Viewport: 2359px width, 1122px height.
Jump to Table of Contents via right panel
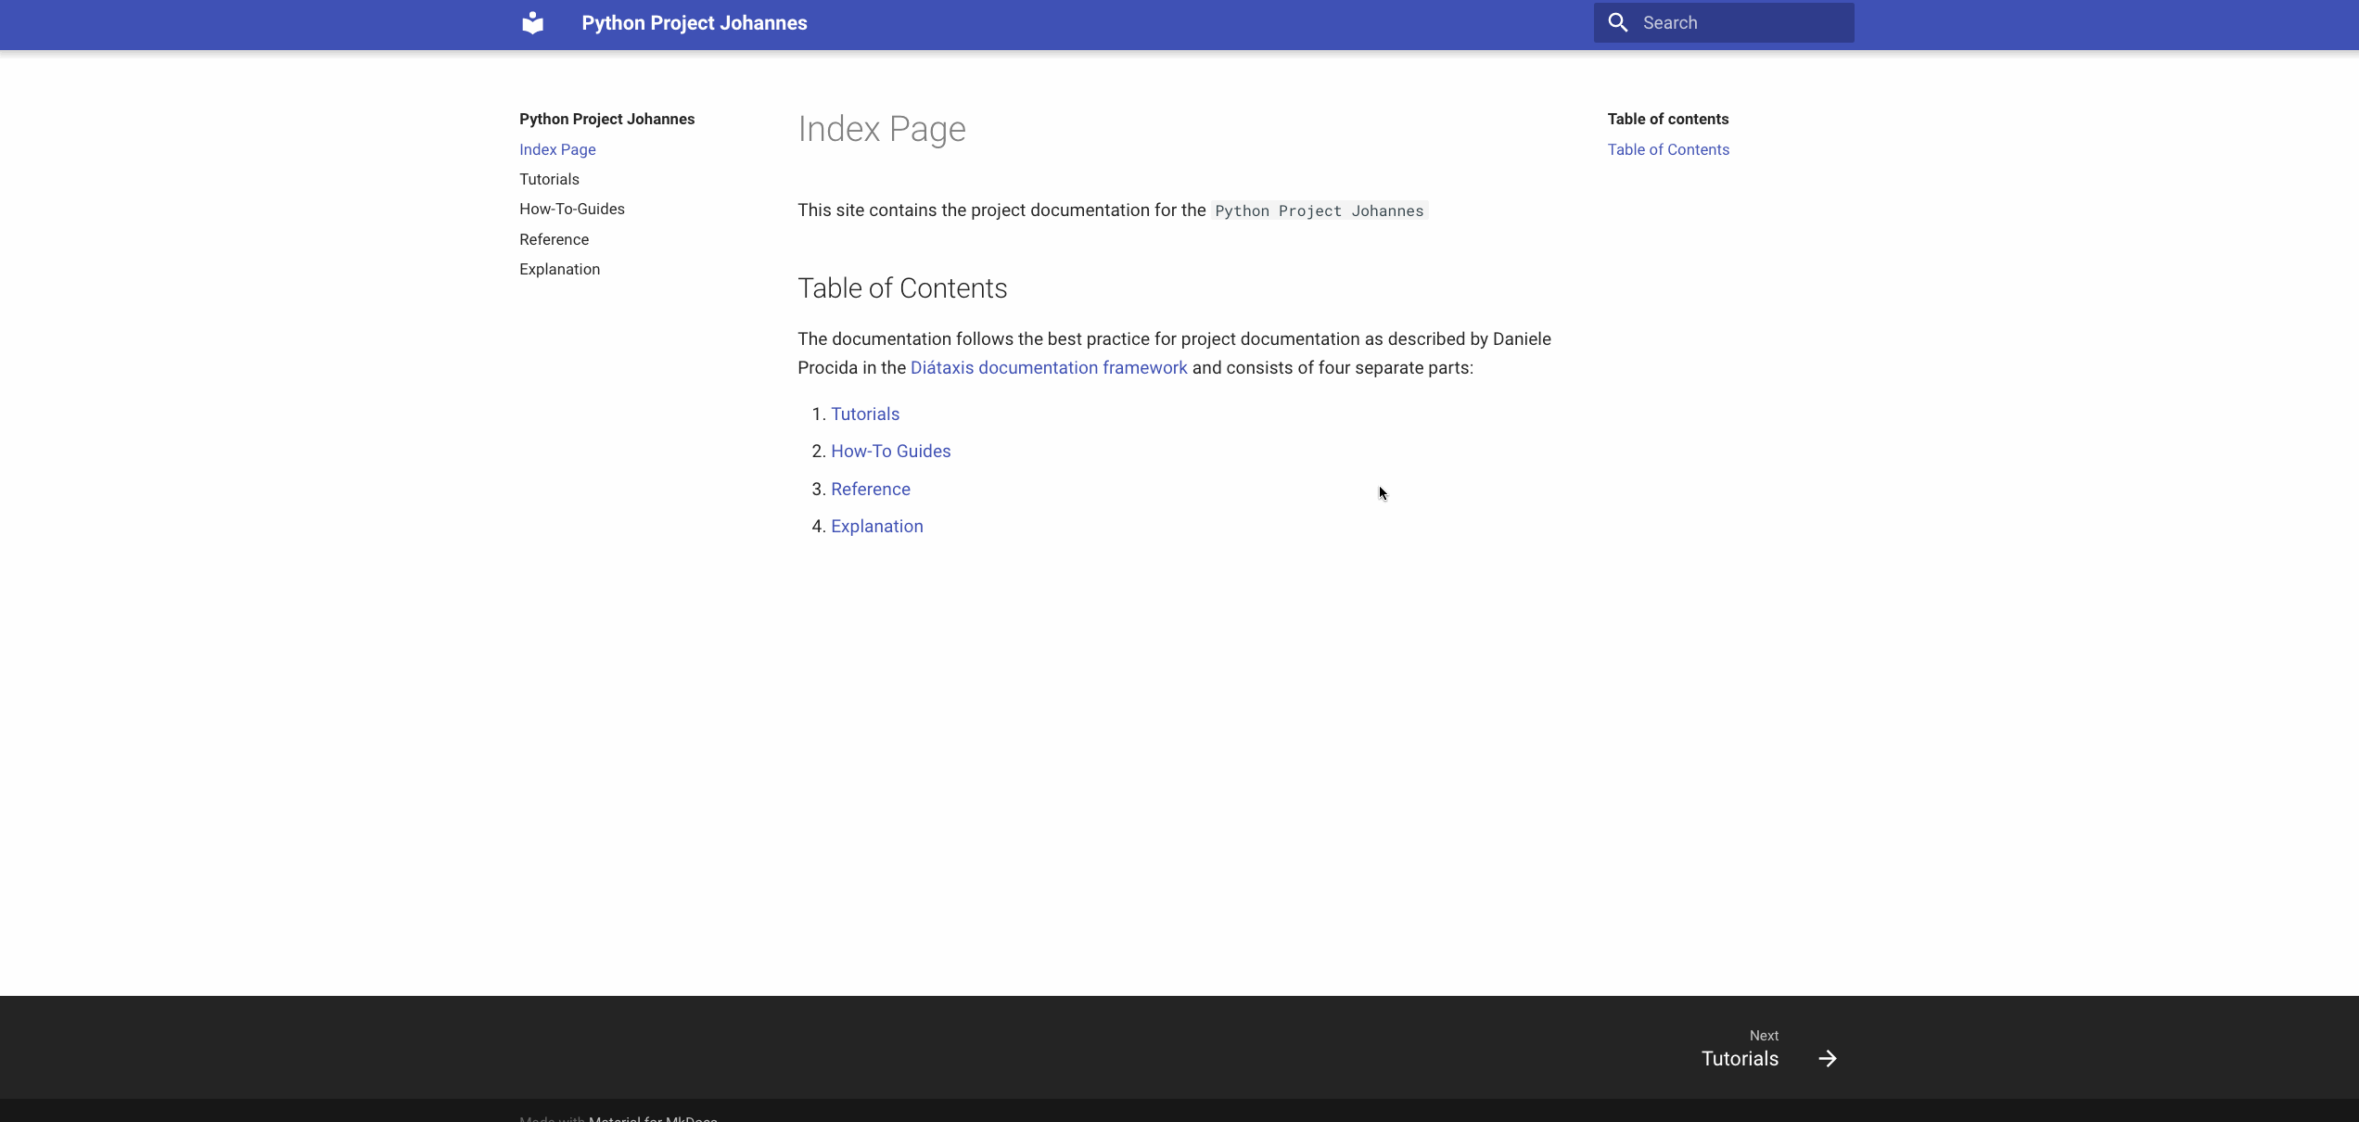pyautogui.click(x=1667, y=149)
